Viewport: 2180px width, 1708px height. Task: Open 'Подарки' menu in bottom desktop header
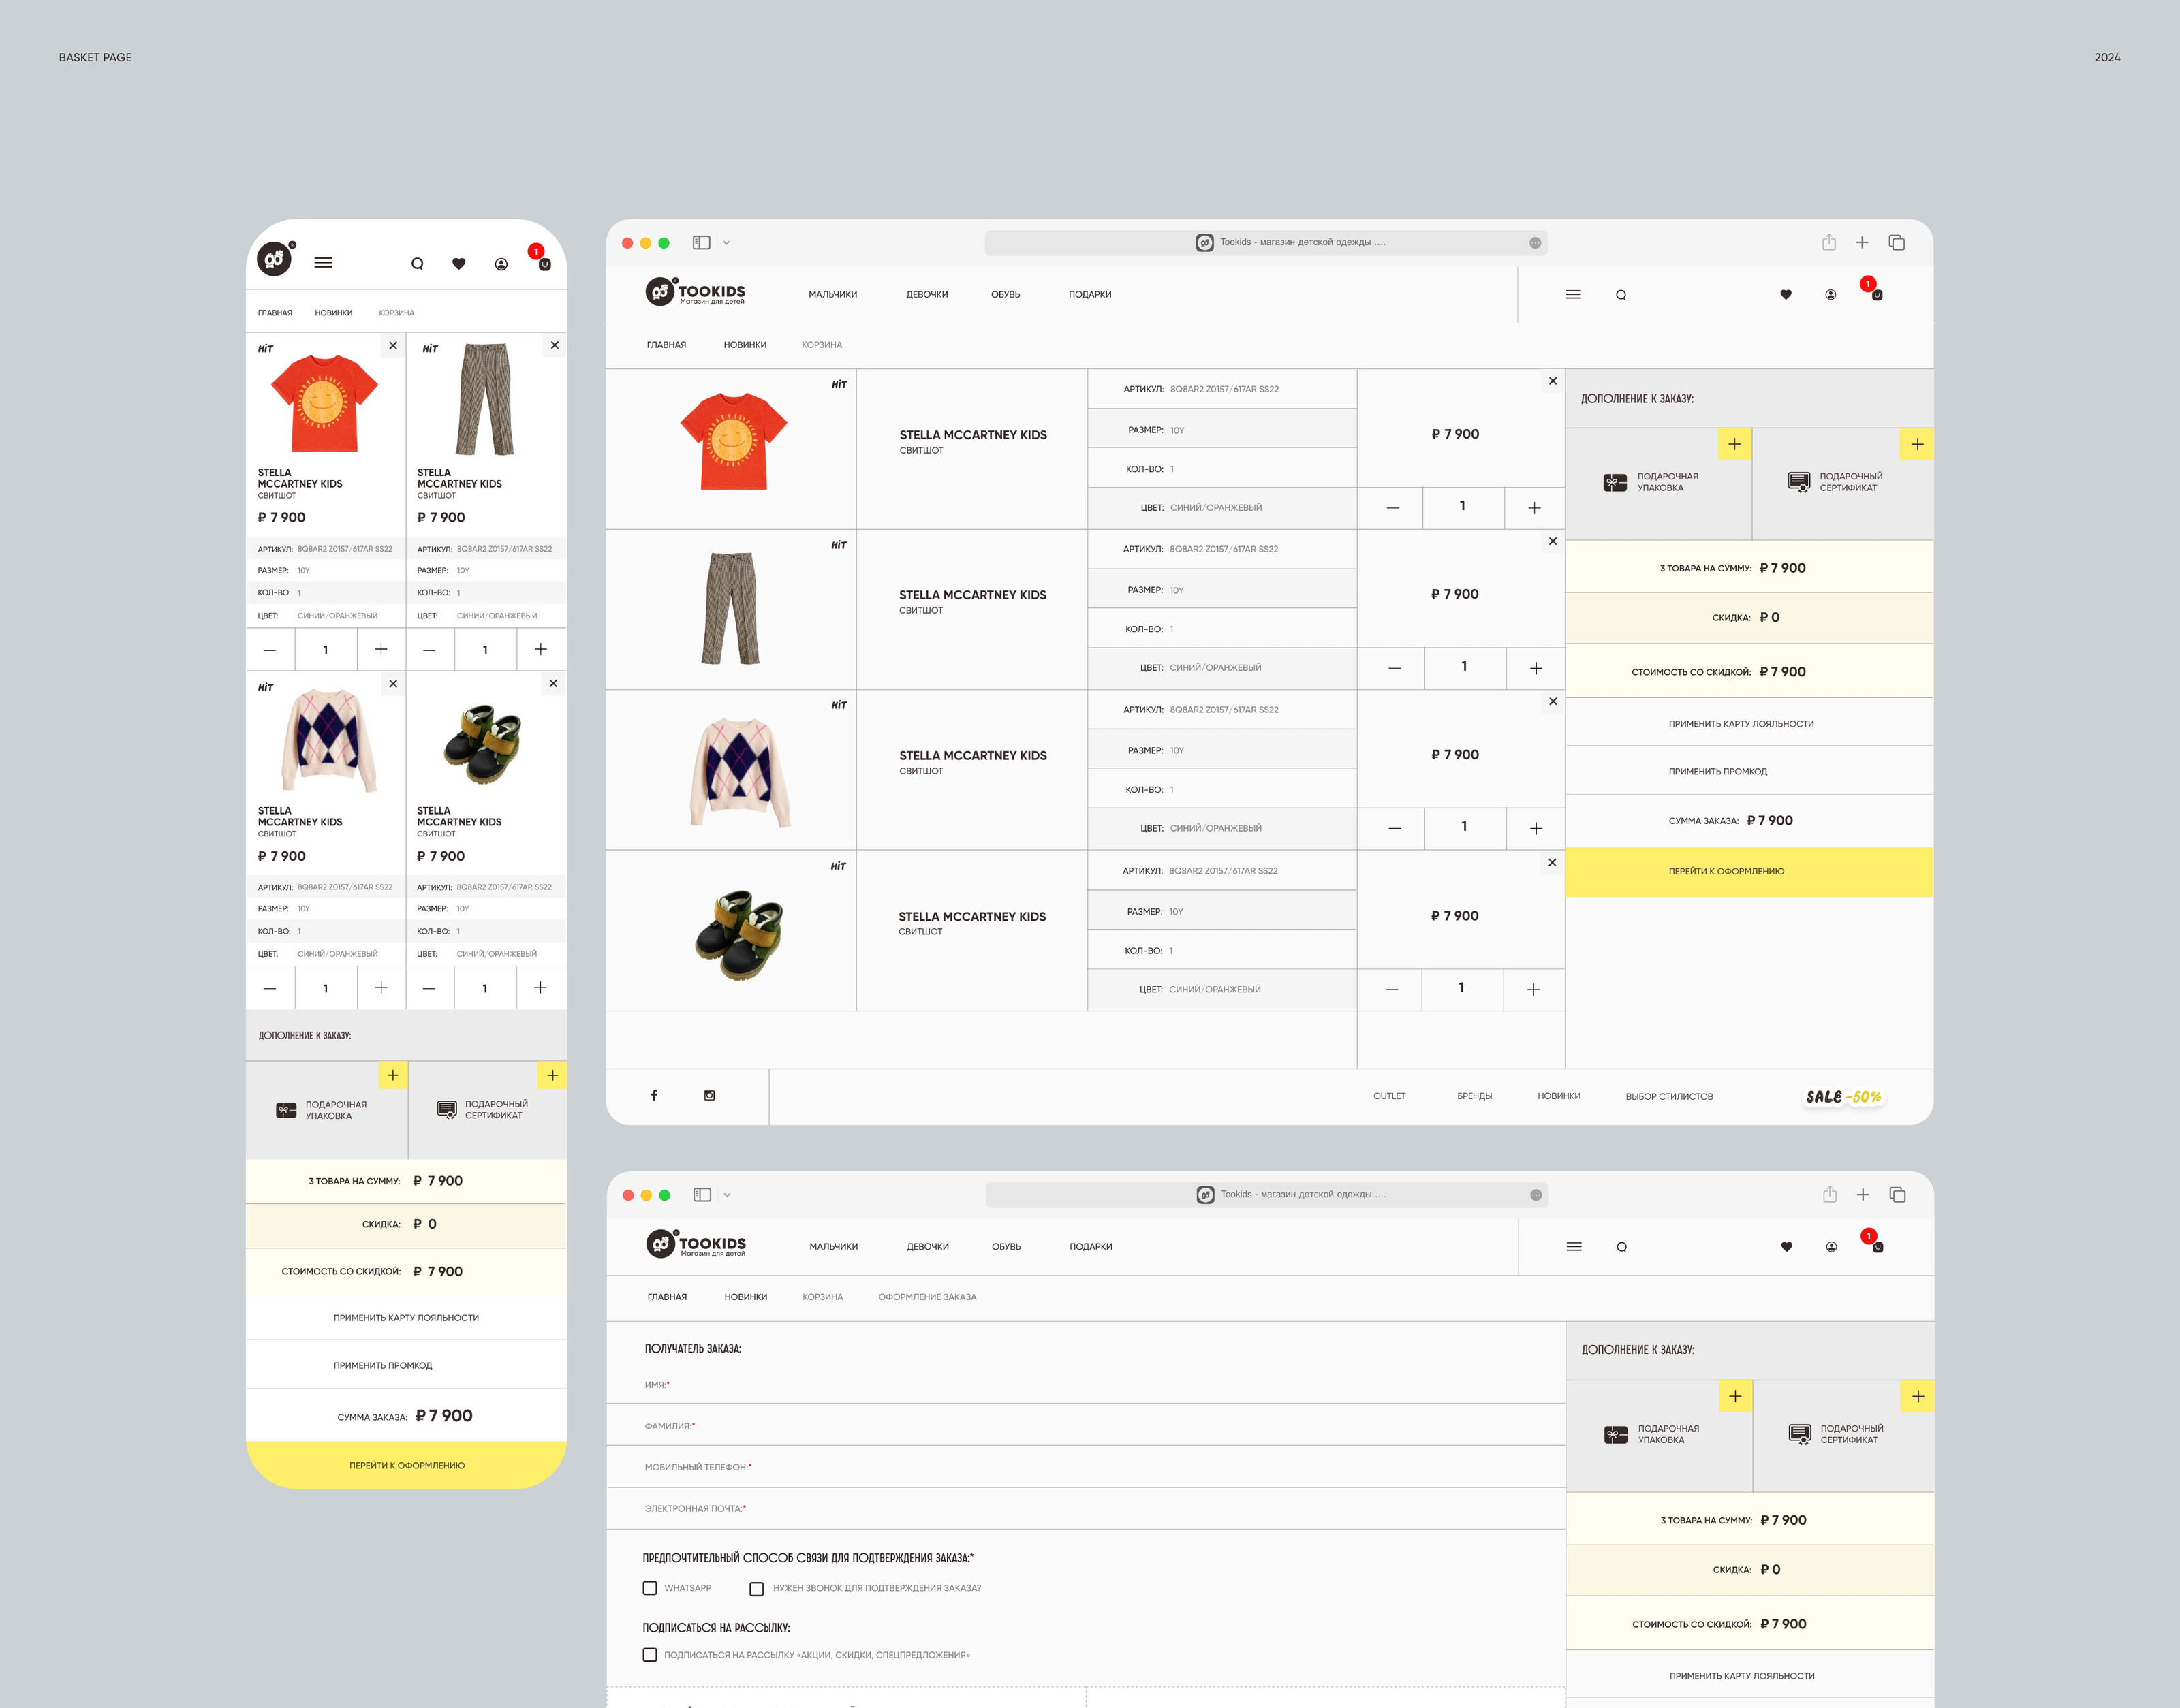[1091, 1247]
